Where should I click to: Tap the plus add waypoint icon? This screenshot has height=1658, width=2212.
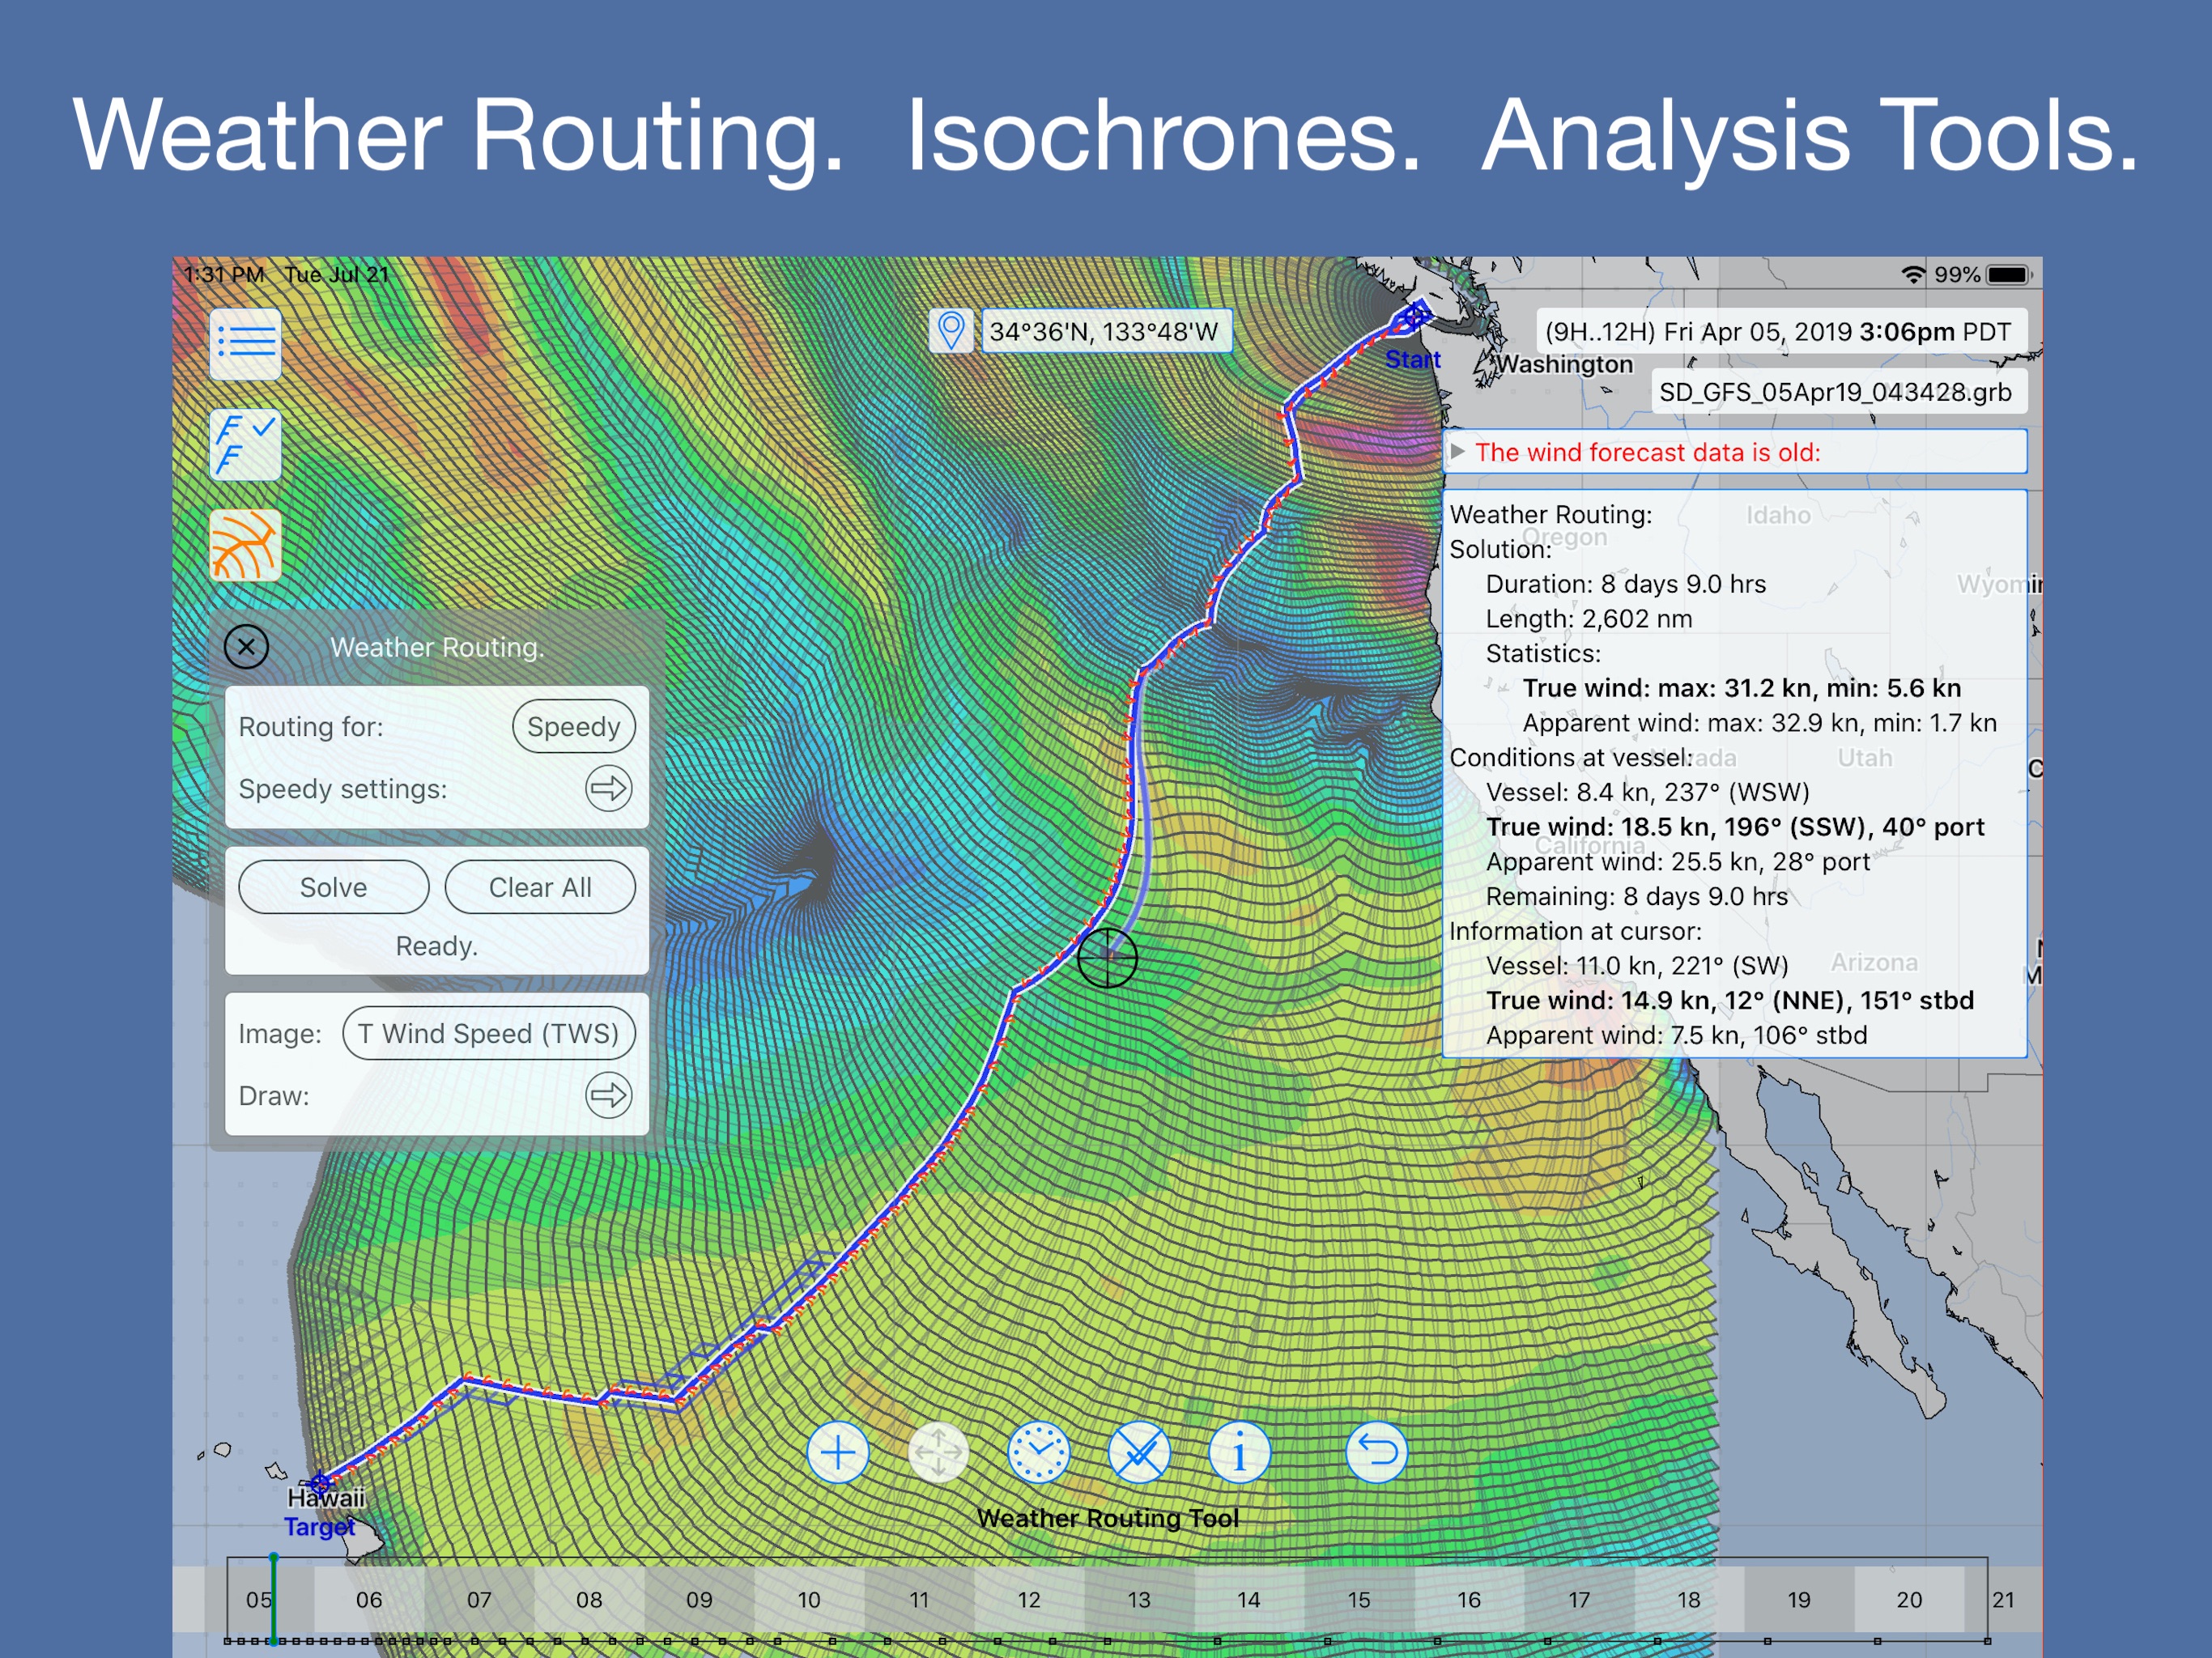[x=838, y=1452]
